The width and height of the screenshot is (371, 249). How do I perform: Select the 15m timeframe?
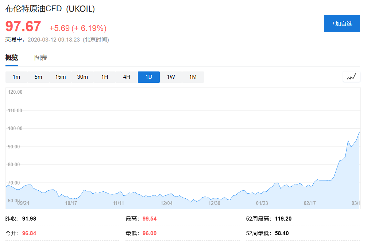(x=61, y=77)
